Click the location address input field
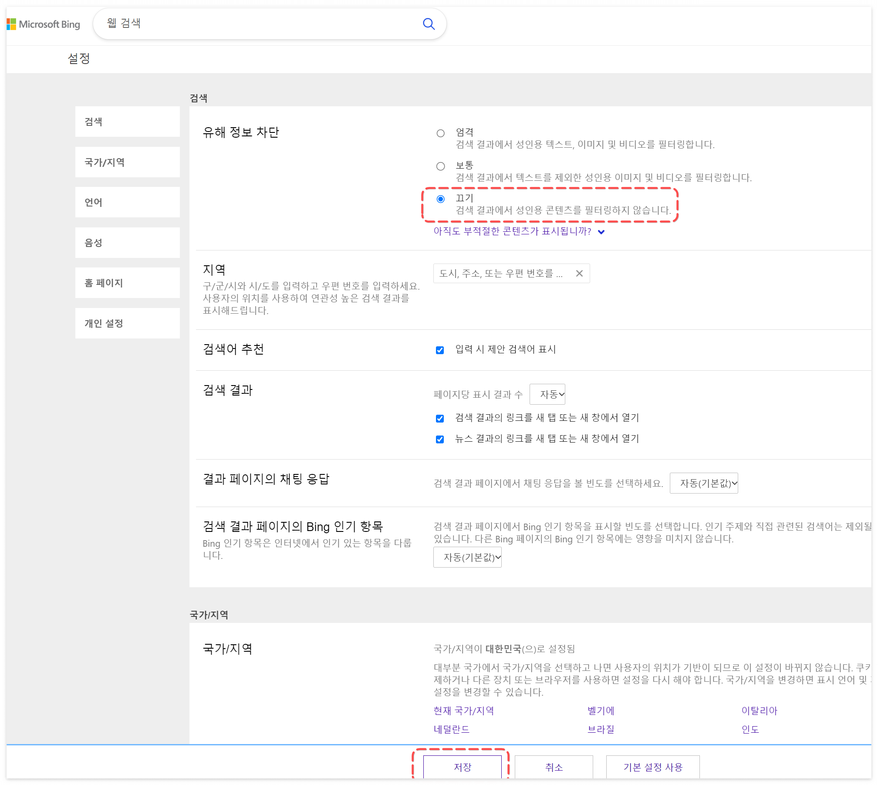The image size is (878, 785). tap(501, 274)
